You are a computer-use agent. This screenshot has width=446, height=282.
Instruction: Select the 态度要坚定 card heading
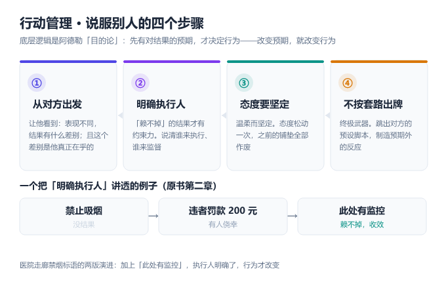pos(264,104)
